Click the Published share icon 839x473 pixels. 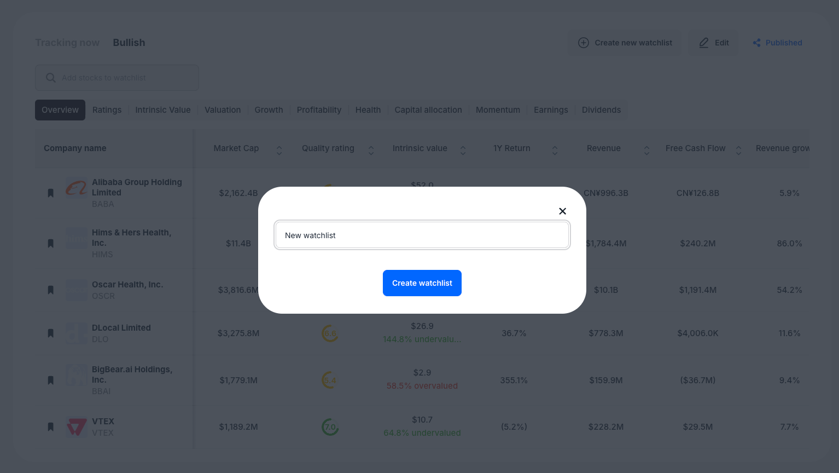coord(756,43)
